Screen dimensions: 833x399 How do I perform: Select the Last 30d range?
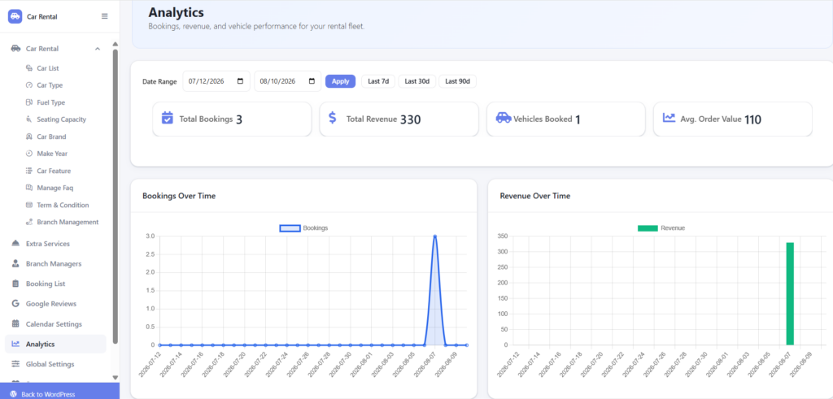[417, 81]
